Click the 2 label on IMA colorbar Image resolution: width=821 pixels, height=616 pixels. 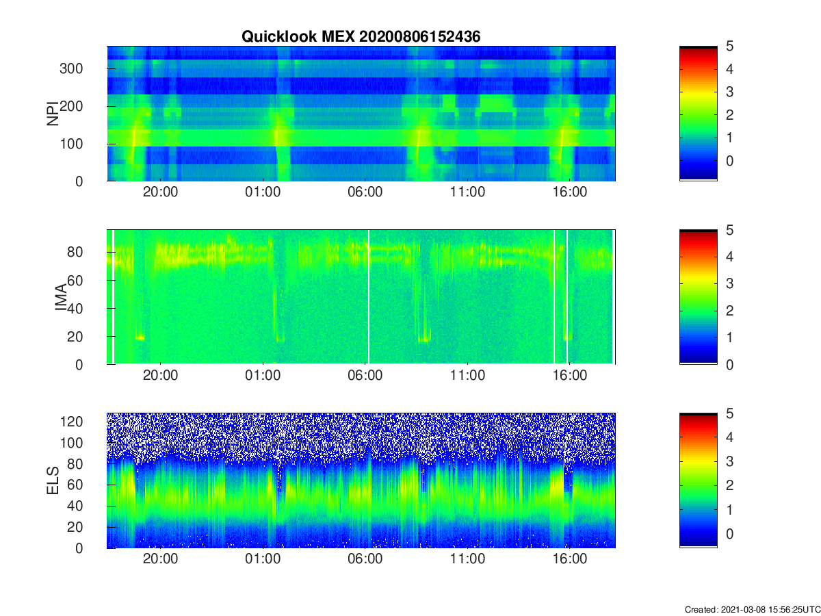[729, 311]
